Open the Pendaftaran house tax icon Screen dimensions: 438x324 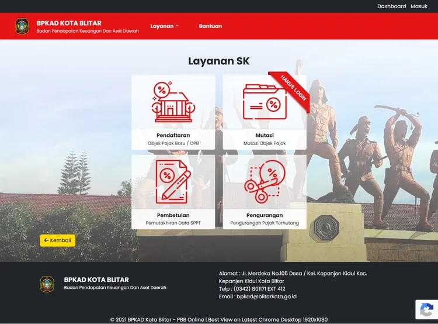[x=173, y=102]
